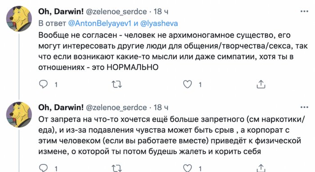Open Oh, Darwin! profile from second tweet

(61, 108)
